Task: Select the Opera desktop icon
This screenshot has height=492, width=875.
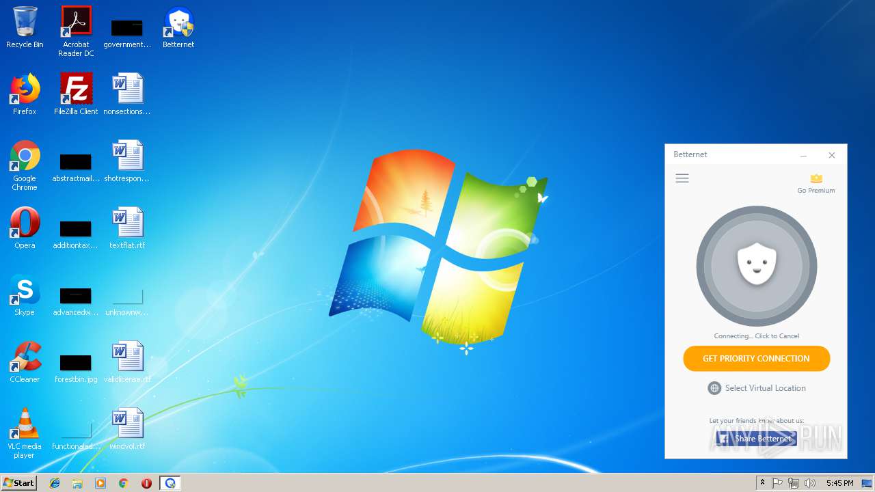Action: (25, 229)
